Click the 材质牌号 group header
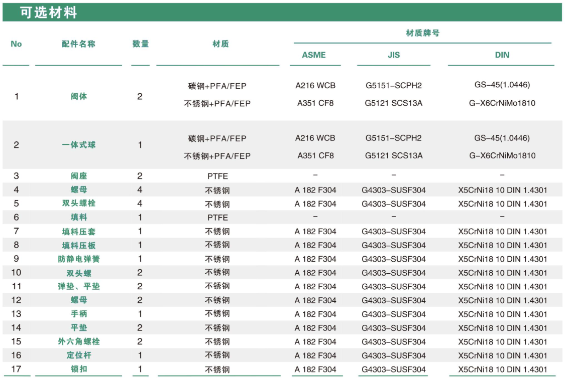Viewport: 565px width, 382px height. (422, 33)
